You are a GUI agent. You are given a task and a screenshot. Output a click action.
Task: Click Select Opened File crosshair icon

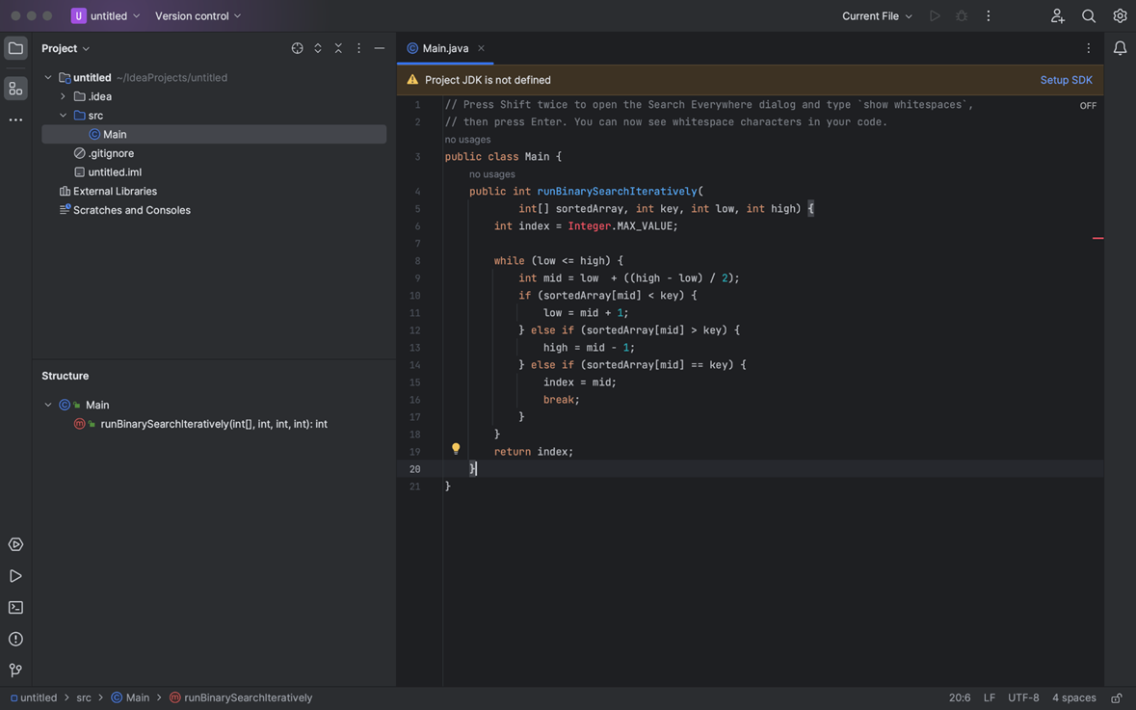click(x=297, y=48)
